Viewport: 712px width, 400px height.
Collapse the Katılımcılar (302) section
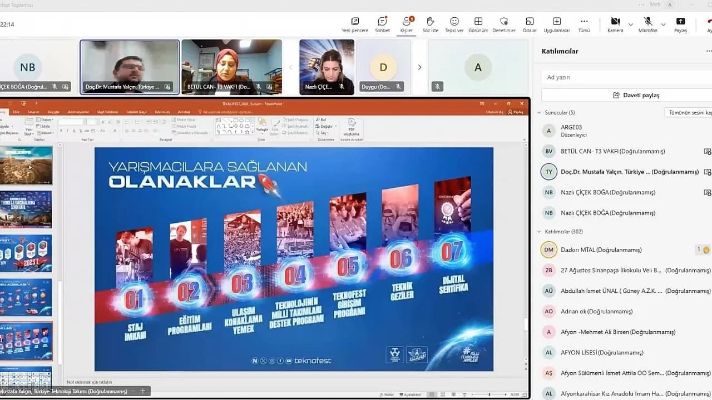click(538, 232)
